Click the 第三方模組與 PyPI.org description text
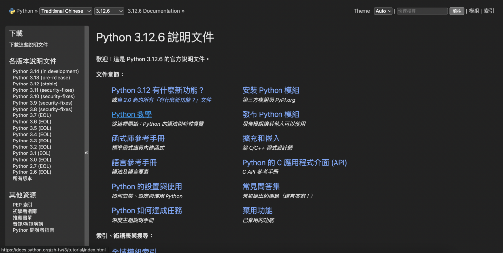 [269, 100]
